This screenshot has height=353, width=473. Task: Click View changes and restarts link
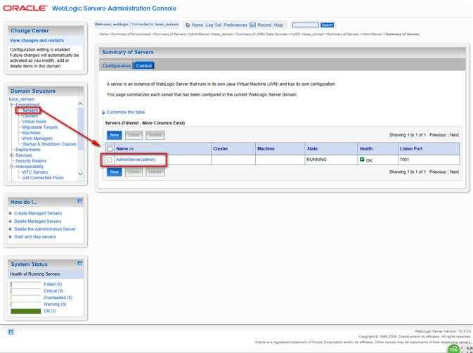click(x=37, y=40)
